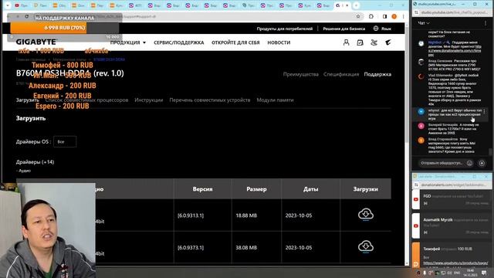Image resolution: width=494 pixels, height=278 pixels.
Task: Switch to Перечень совместимых устройств tab
Action: click(x=209, y=100)
